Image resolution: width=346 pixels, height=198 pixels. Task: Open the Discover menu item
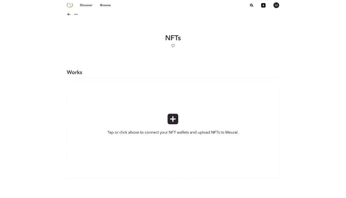click(86, 5)
